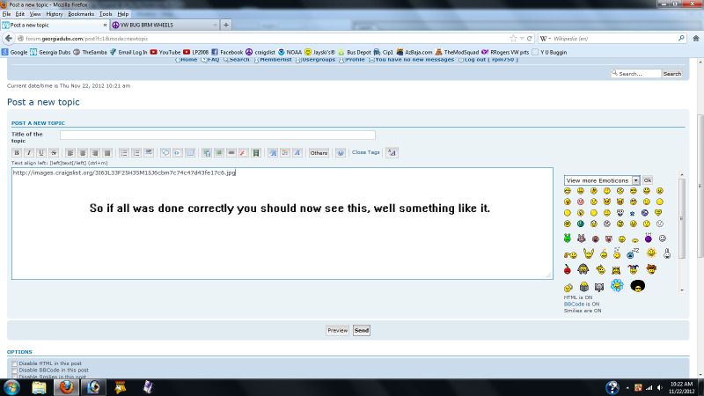Click the Preview button

(x=338, y=331)
